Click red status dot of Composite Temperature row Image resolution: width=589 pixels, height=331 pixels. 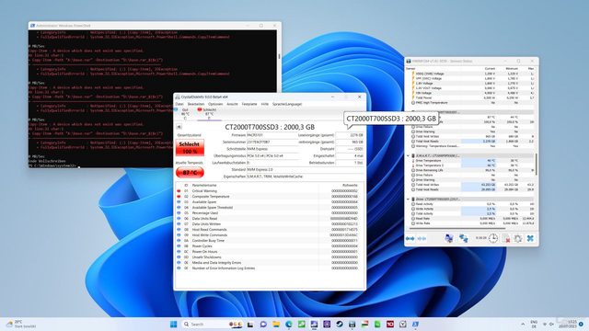coord(179,196)
